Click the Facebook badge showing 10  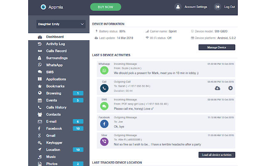coord(78,129)
